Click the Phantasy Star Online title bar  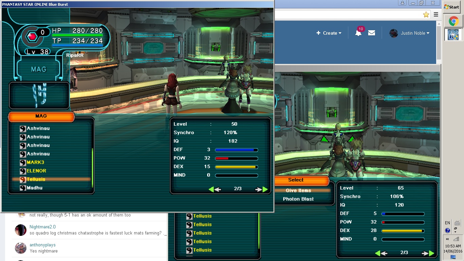click(x=137, y=4)
